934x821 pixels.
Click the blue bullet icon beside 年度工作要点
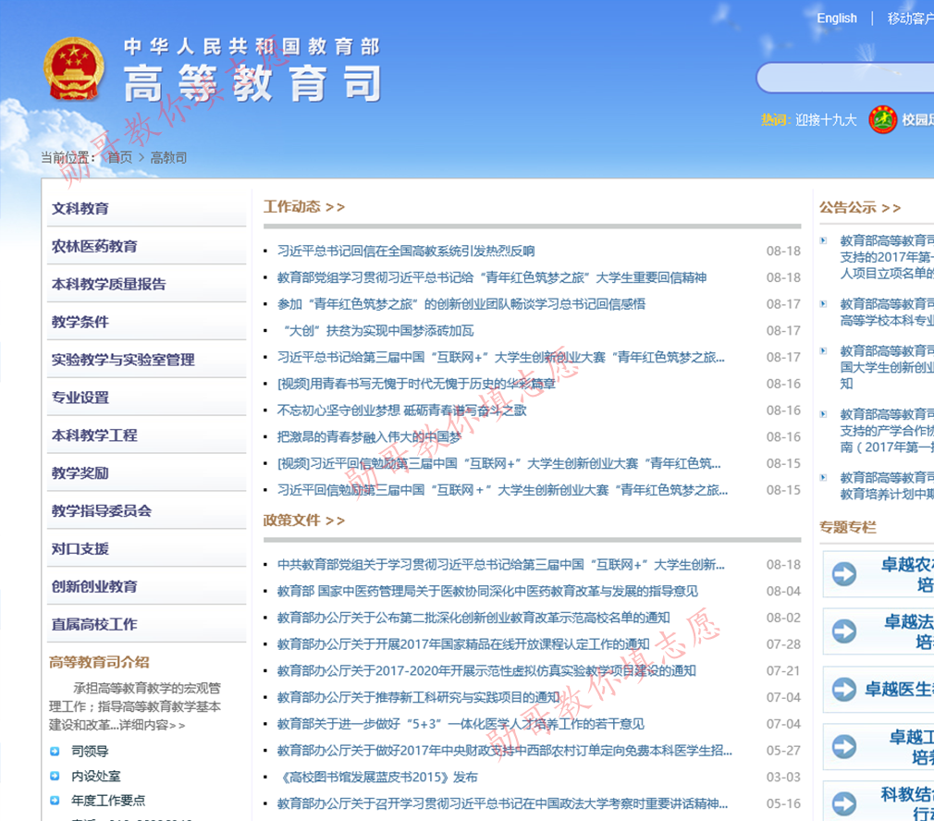pyautogui.click(x=55, y=800)
